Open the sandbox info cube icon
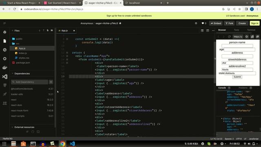261x147 pixels. (x=4, y=32)
